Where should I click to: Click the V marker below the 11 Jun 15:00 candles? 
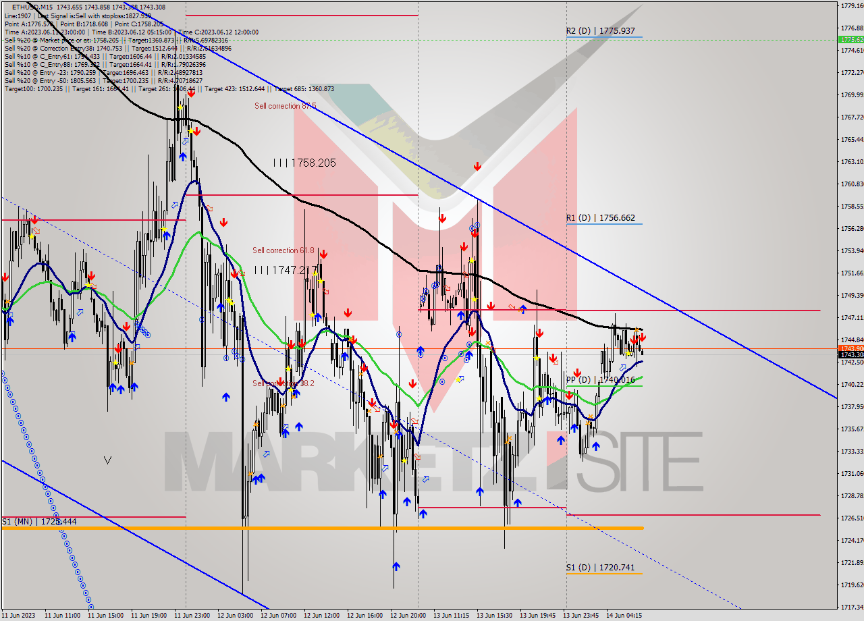coord(107,460)
